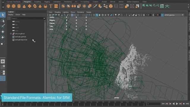This screenshot has width=190, height=107.
Task: Toggle use all lights bulb icon
Action: [x=108, y=15]
